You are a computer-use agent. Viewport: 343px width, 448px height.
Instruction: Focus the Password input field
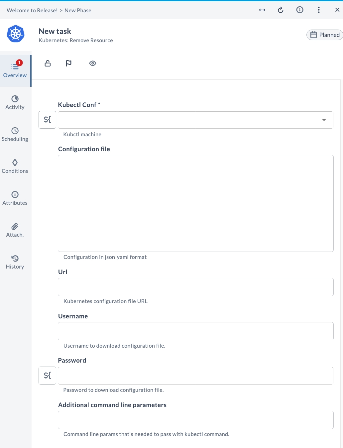point(195,376)
